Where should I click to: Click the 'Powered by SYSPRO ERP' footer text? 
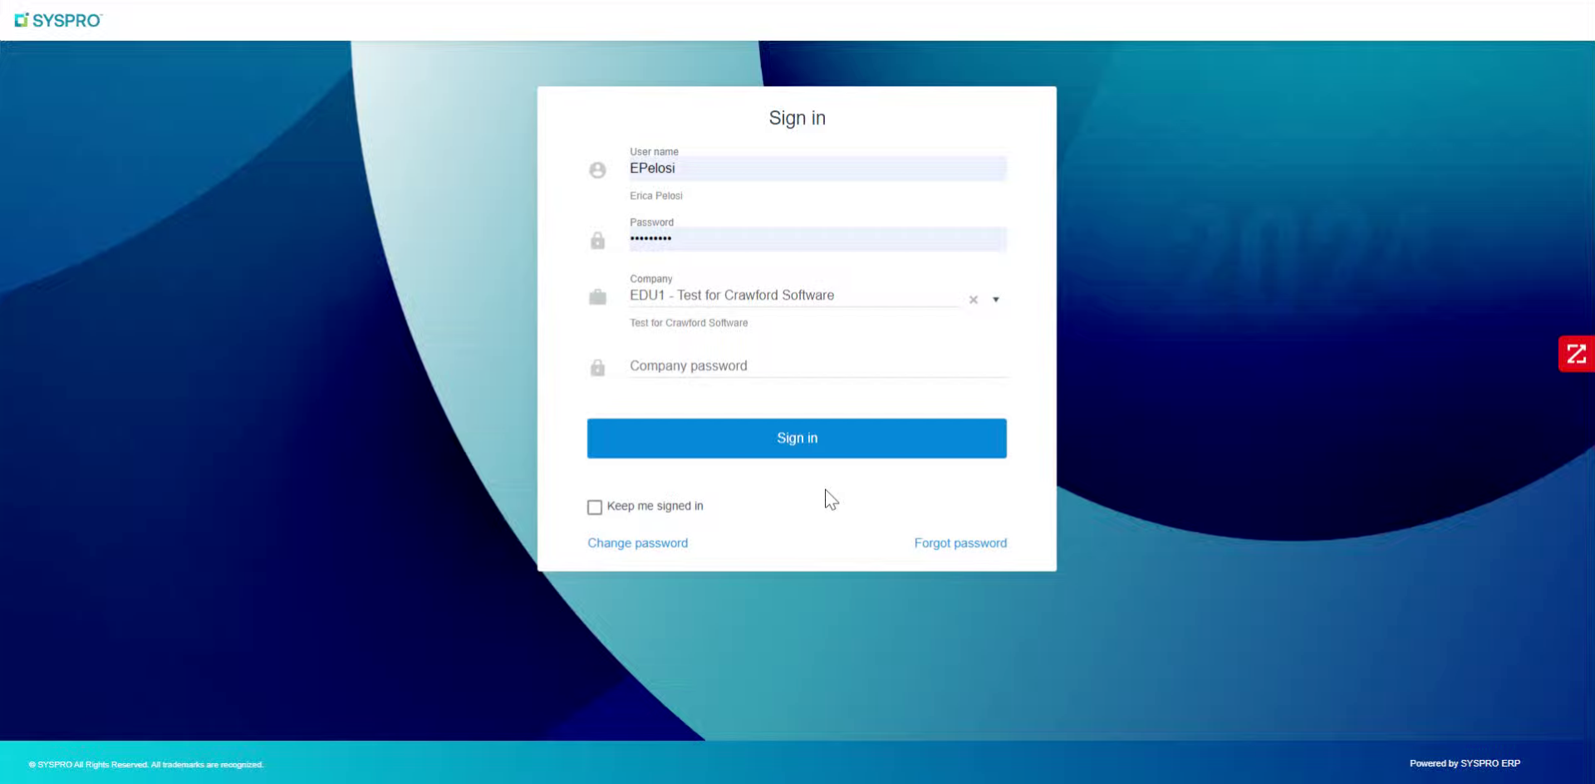pyautogui.click(x=1465, y=763)
